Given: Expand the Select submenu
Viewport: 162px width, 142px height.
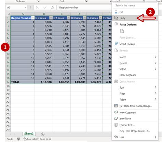Looking at the screenshot, I should (156, 69).
